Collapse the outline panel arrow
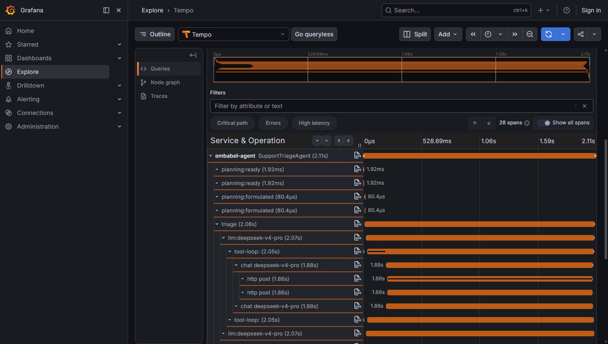The height and width of the screenshot is (344, 608). point(193,55)
